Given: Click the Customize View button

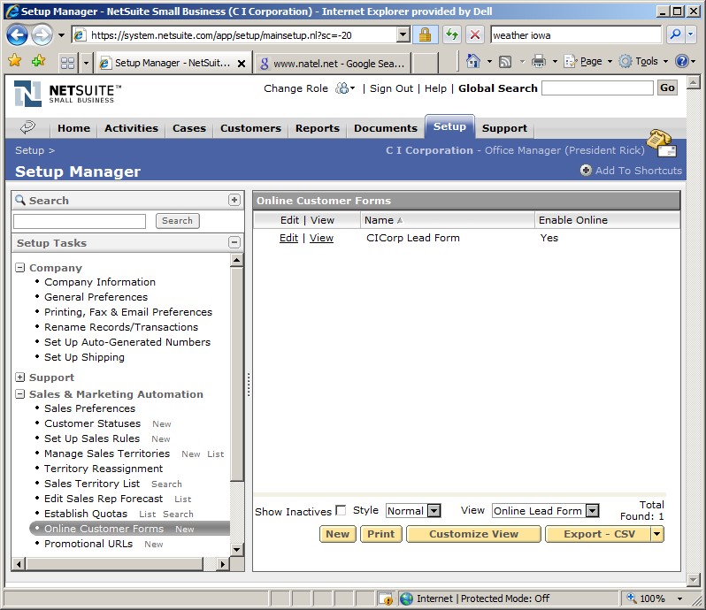Looking at the screenshot, I should pyautogui.click(x=473, y=534).
